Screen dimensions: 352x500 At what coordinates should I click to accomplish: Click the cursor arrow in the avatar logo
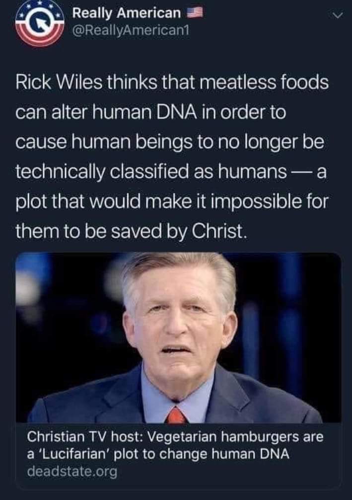click(40, 23)
